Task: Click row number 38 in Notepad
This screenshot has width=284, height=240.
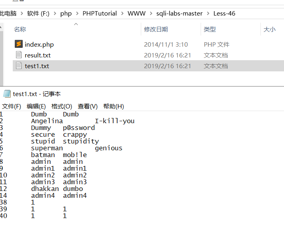Action: tap(4, 203)
